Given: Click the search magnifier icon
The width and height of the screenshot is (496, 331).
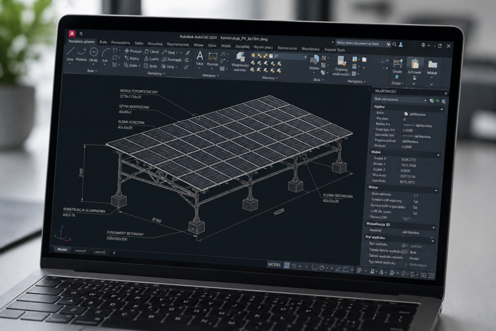Looking at the screenshot, I should [394, 44].
